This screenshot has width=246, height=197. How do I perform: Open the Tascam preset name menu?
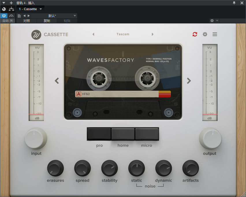tap(123, 34)
